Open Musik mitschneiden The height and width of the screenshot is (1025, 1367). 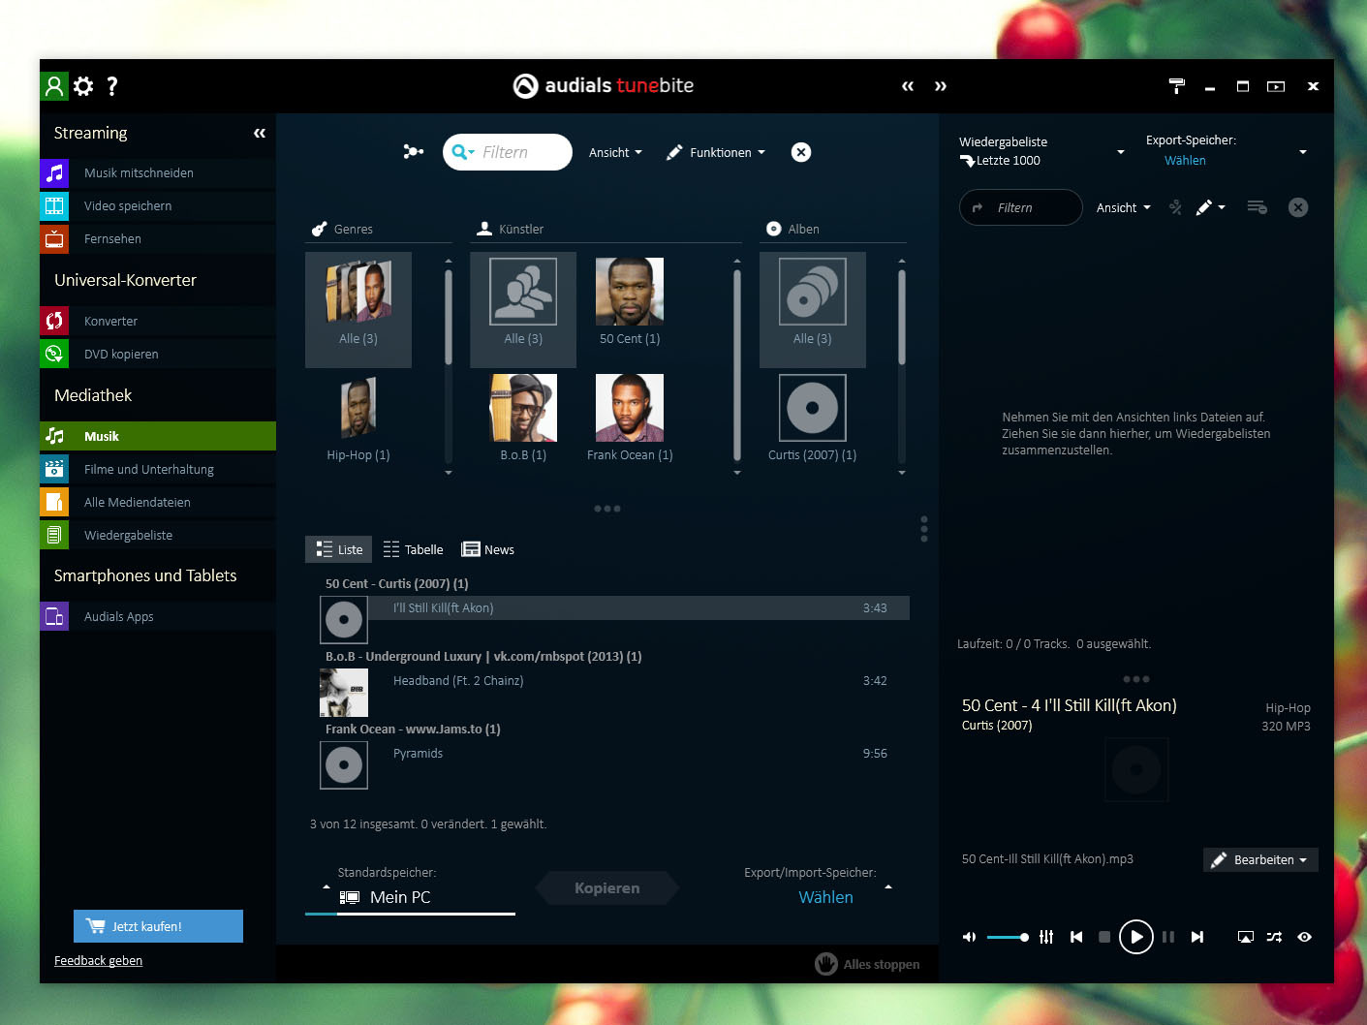pyautogui.click(x=158, y=173)
